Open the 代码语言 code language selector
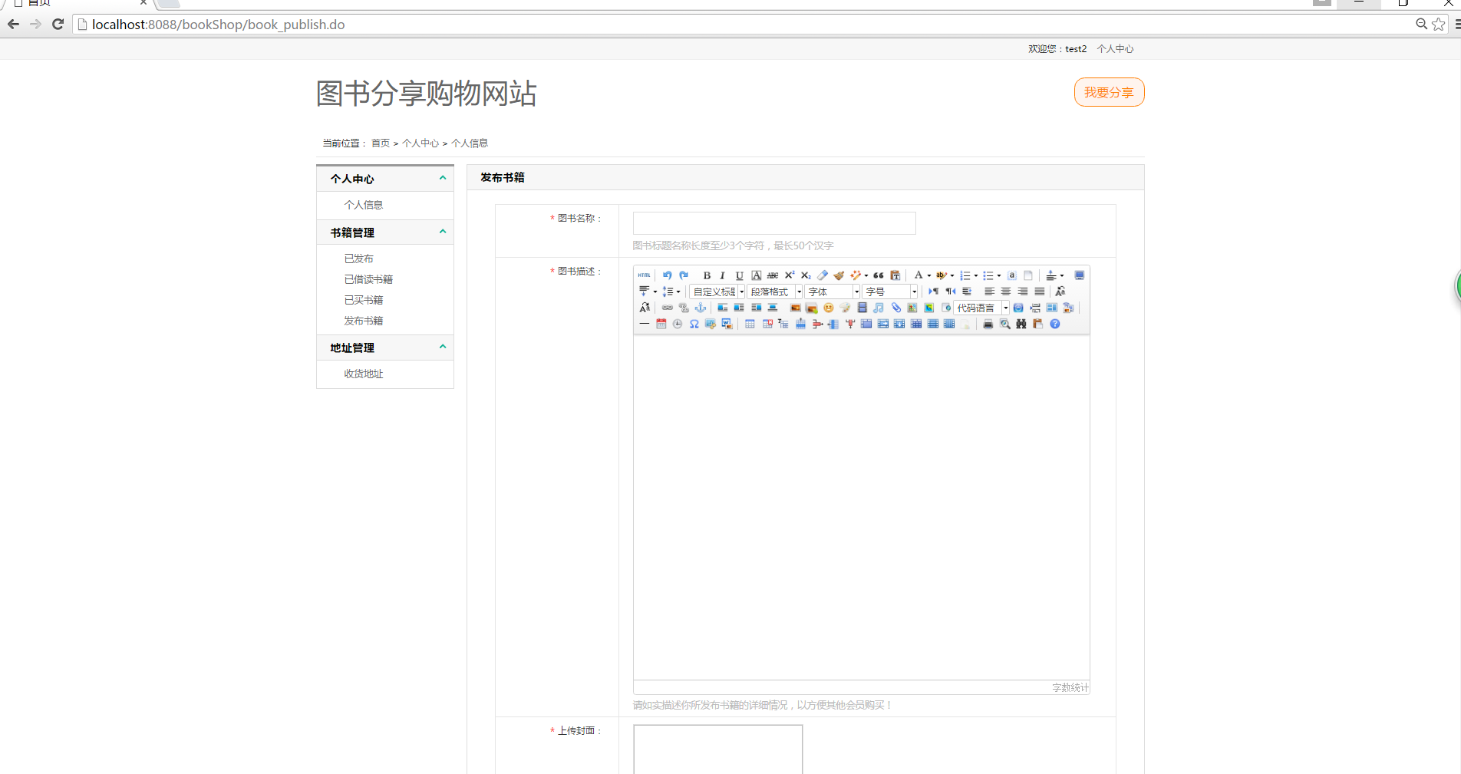 click(x=978, y=308)
